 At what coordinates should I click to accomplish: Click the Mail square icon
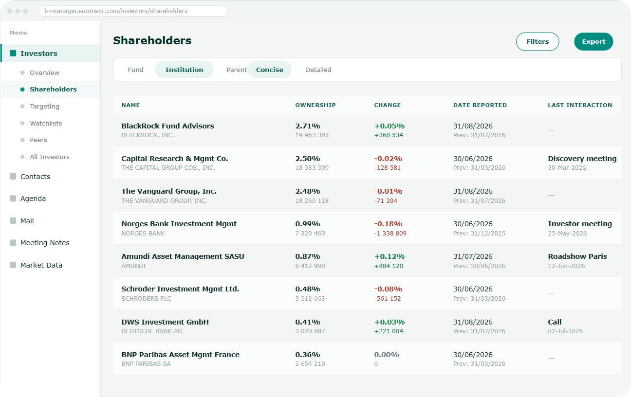coord(13,221)
